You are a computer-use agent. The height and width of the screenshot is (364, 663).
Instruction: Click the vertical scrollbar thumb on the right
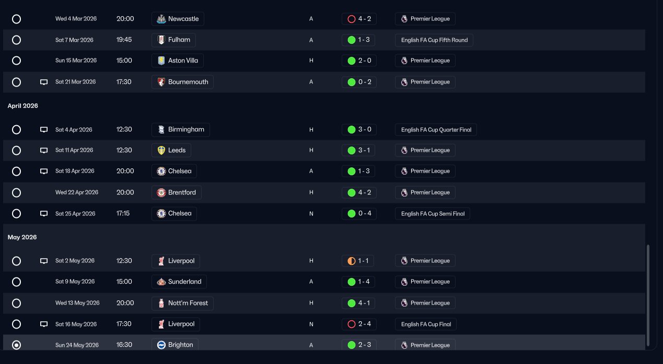click(x=648, y=295)
